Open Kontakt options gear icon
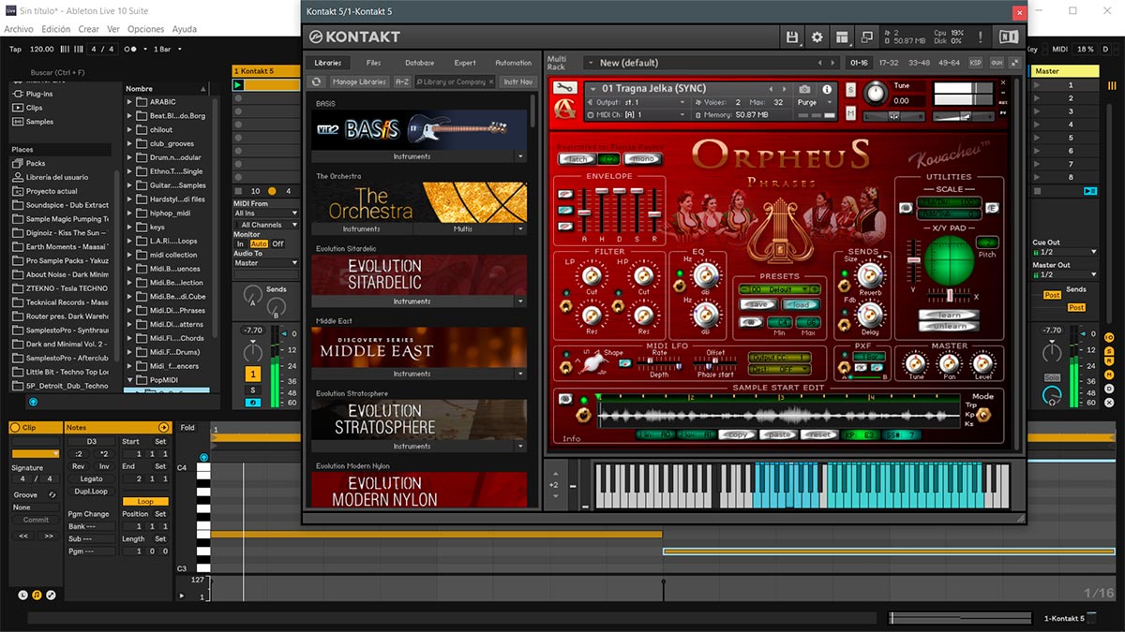The image size is (1125, 632). point(817,37)
